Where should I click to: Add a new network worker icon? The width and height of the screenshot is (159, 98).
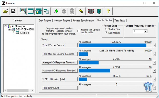[39, 11]
